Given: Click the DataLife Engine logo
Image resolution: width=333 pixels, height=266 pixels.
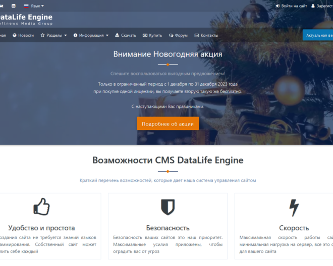Looking at the screenshot, I should [x=26, y=19].
